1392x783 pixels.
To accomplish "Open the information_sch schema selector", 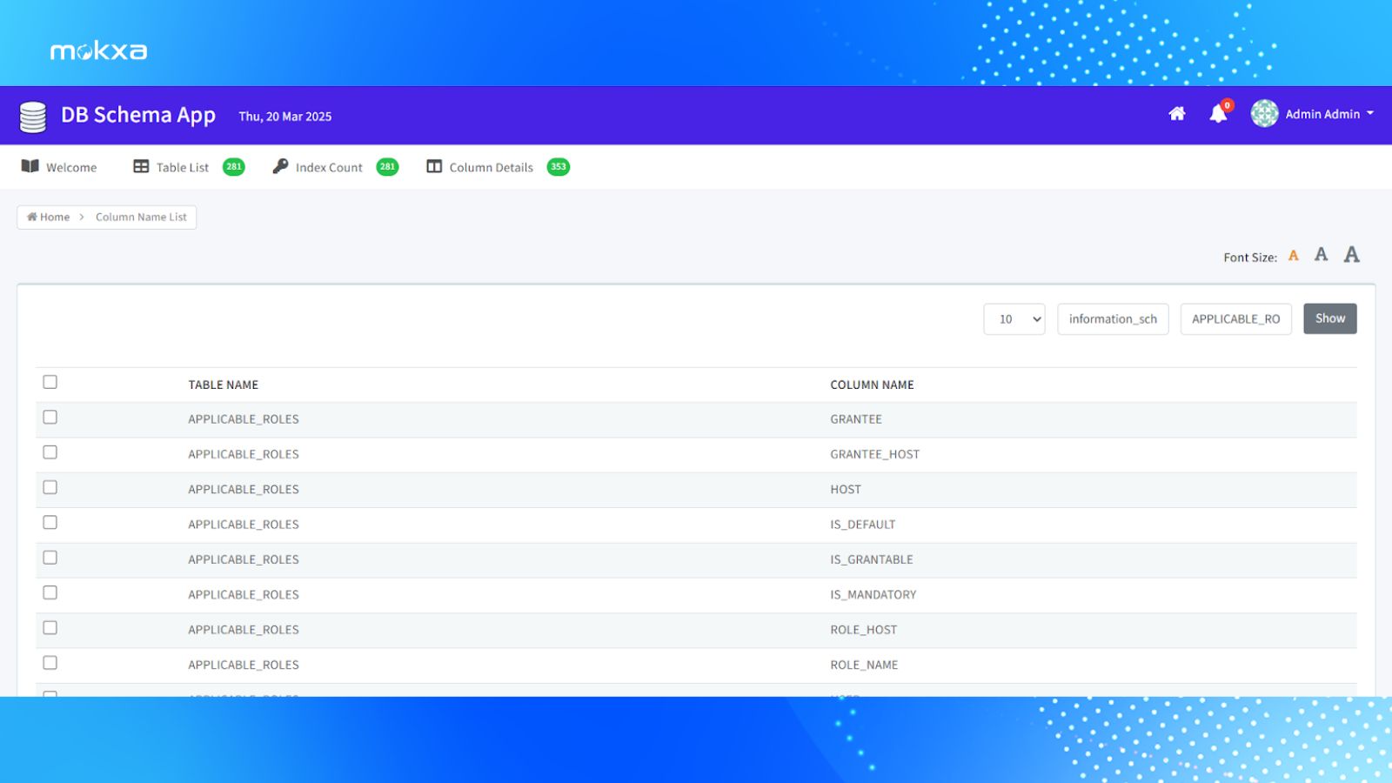I will tap(1113, 319).
